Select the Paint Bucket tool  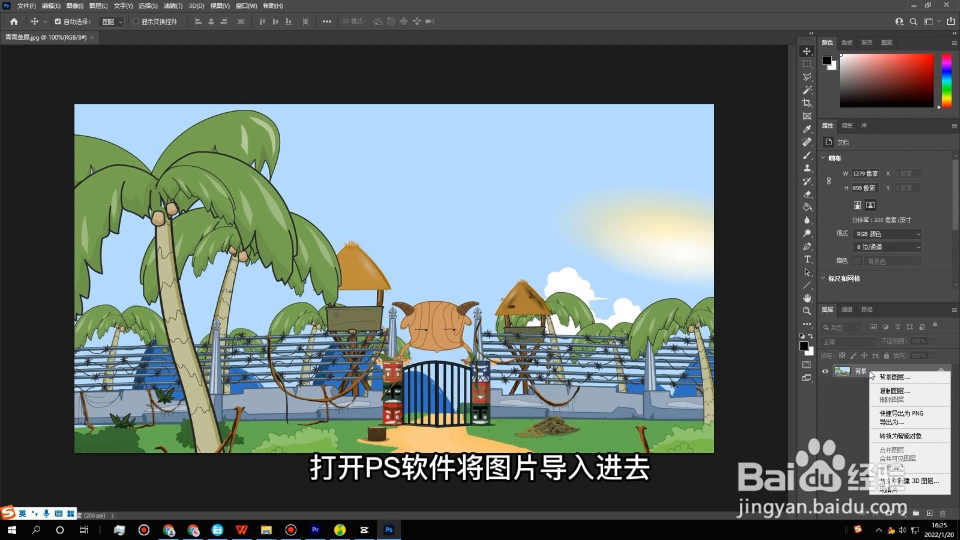(x=807, y=207)
